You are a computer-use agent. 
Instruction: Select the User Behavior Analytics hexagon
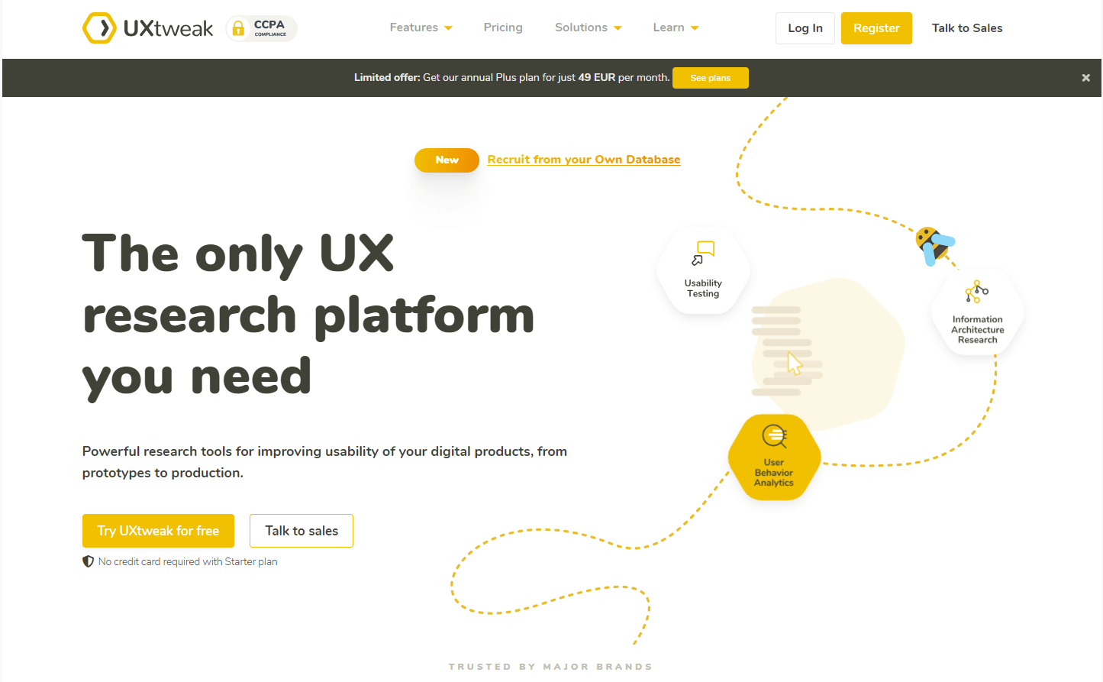tap(774, 457)
